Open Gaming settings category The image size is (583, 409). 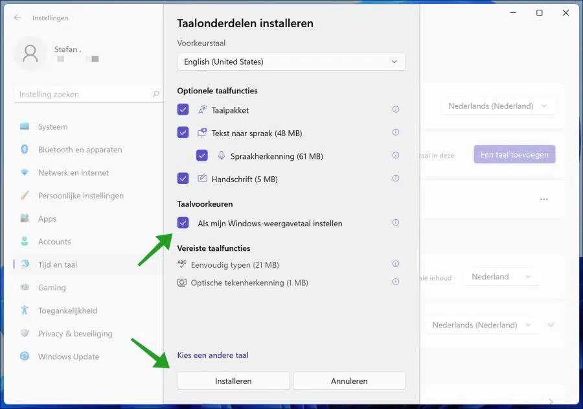[x=87, y=288]
